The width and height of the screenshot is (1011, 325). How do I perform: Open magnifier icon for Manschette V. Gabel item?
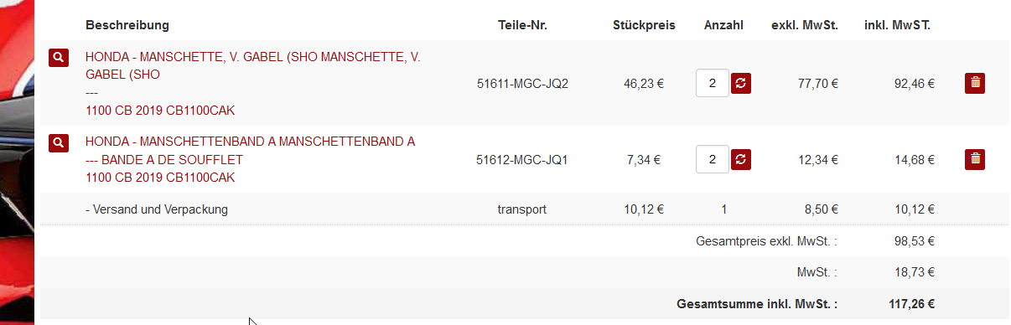58,58
